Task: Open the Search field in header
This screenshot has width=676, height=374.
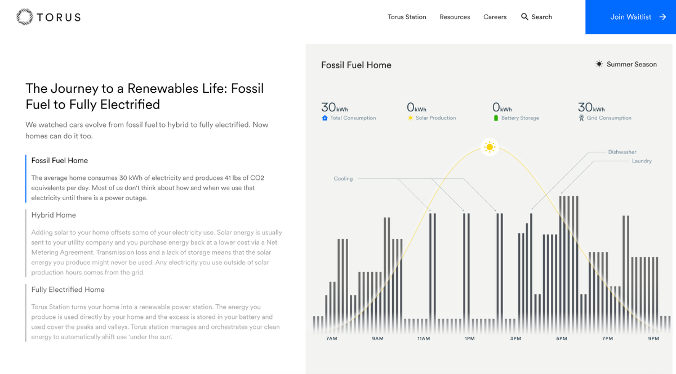Action: pos(536,17)
